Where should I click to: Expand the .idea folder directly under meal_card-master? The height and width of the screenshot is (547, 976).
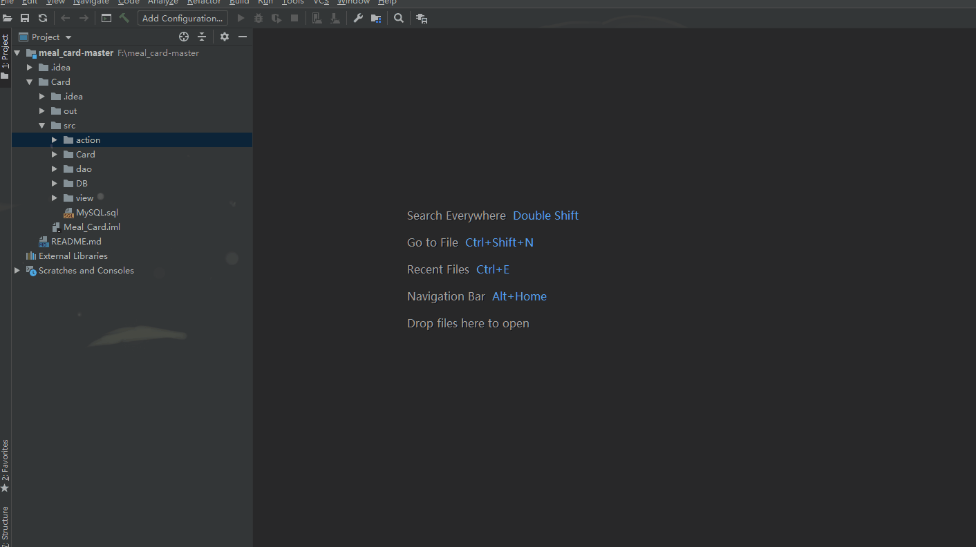coord(30,68)
